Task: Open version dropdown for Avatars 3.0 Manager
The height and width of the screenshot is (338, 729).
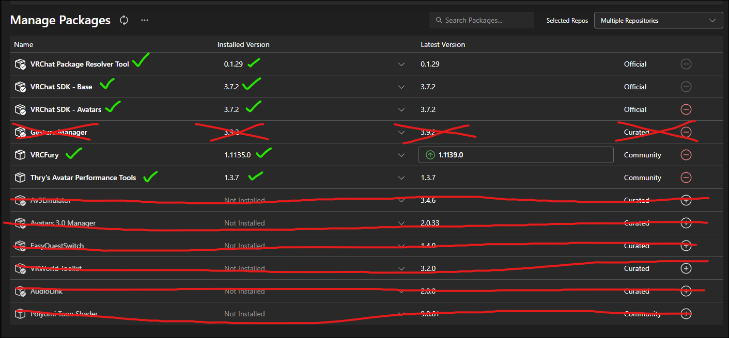Action: pyautogui.click(x=401, y=223)
